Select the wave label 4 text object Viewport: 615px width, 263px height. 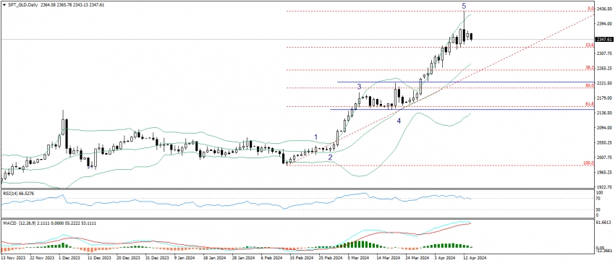click(399, 121)
